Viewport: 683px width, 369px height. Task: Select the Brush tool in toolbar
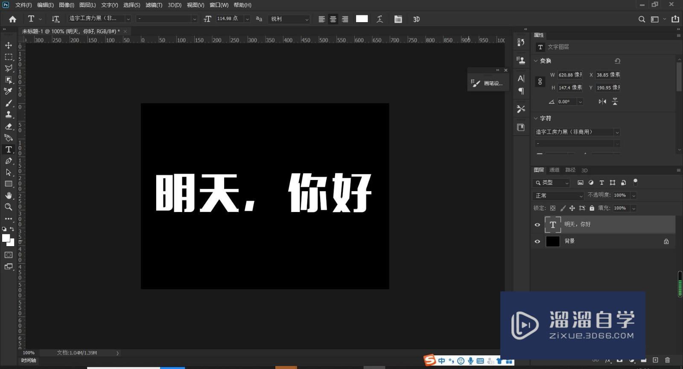(x=9, y=103)
